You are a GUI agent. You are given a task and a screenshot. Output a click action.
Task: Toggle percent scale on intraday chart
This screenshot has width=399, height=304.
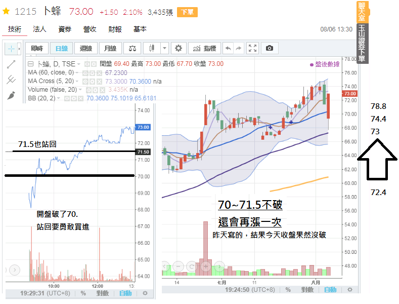pos(83,293)
